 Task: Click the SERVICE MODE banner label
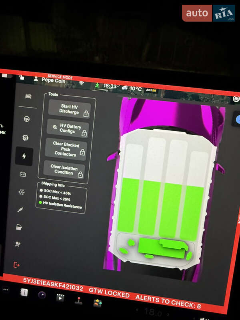(60, 77)
